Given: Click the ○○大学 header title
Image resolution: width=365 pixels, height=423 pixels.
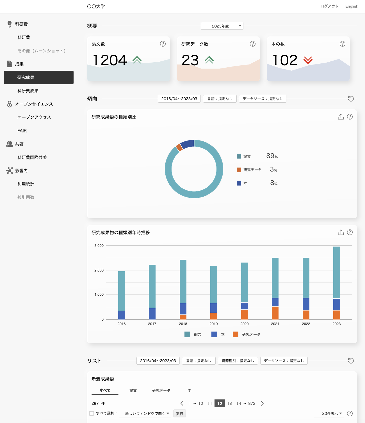Looking at the screenshot, I should (x=96, y=6).
